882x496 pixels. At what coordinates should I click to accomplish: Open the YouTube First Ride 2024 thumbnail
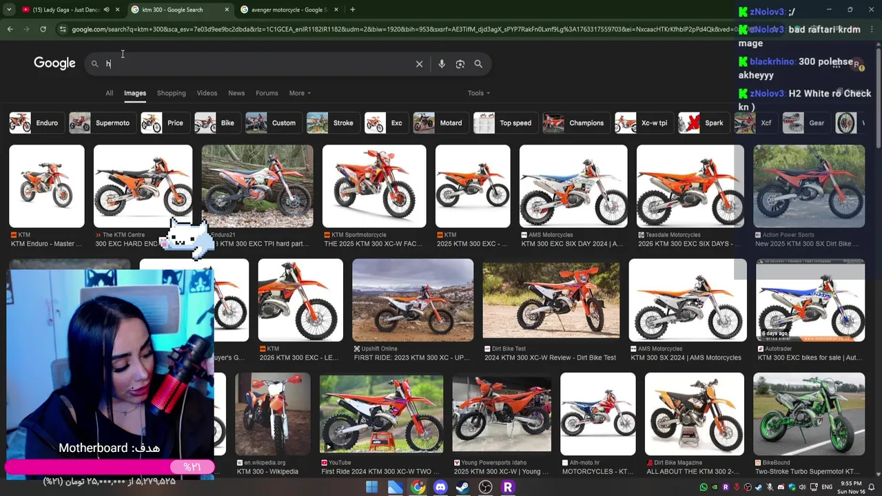pos(381,414)
